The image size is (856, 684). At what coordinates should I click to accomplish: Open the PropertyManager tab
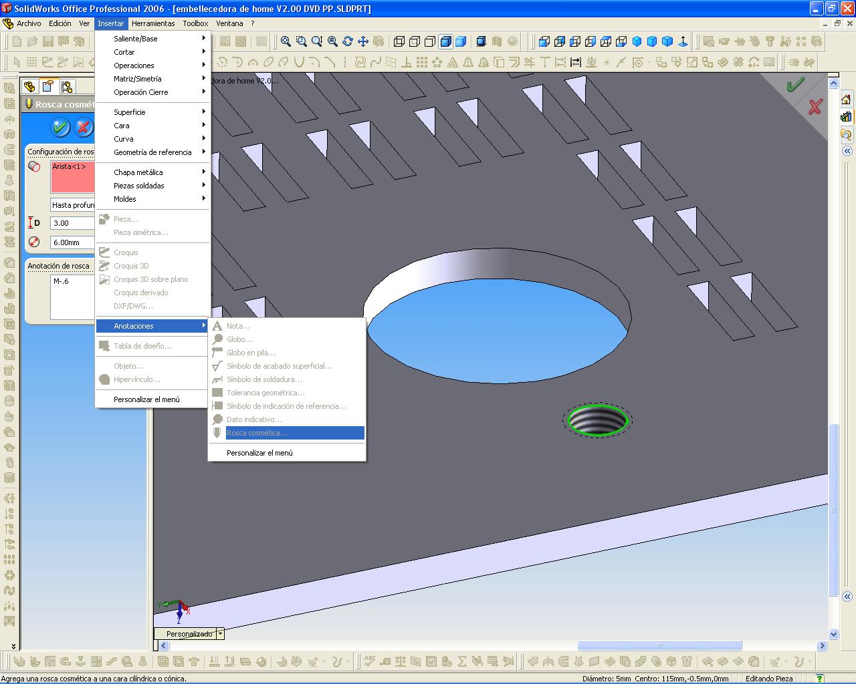click(47, 87)
